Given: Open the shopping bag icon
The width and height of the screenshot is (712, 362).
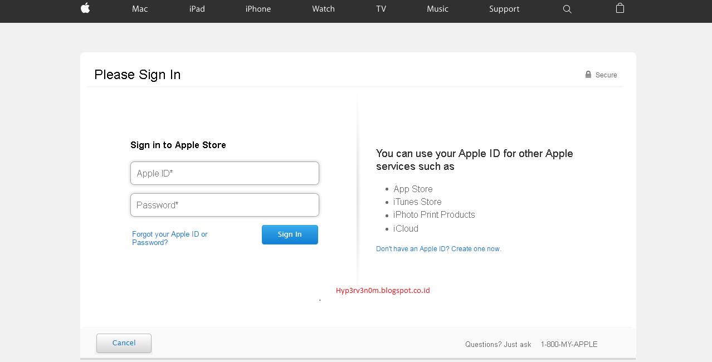Looking at the screenshot, I should point(620,8).
